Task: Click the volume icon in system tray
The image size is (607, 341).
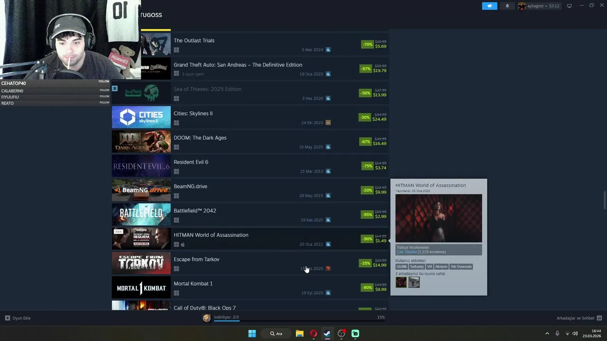Action: (x=575, y=333)
